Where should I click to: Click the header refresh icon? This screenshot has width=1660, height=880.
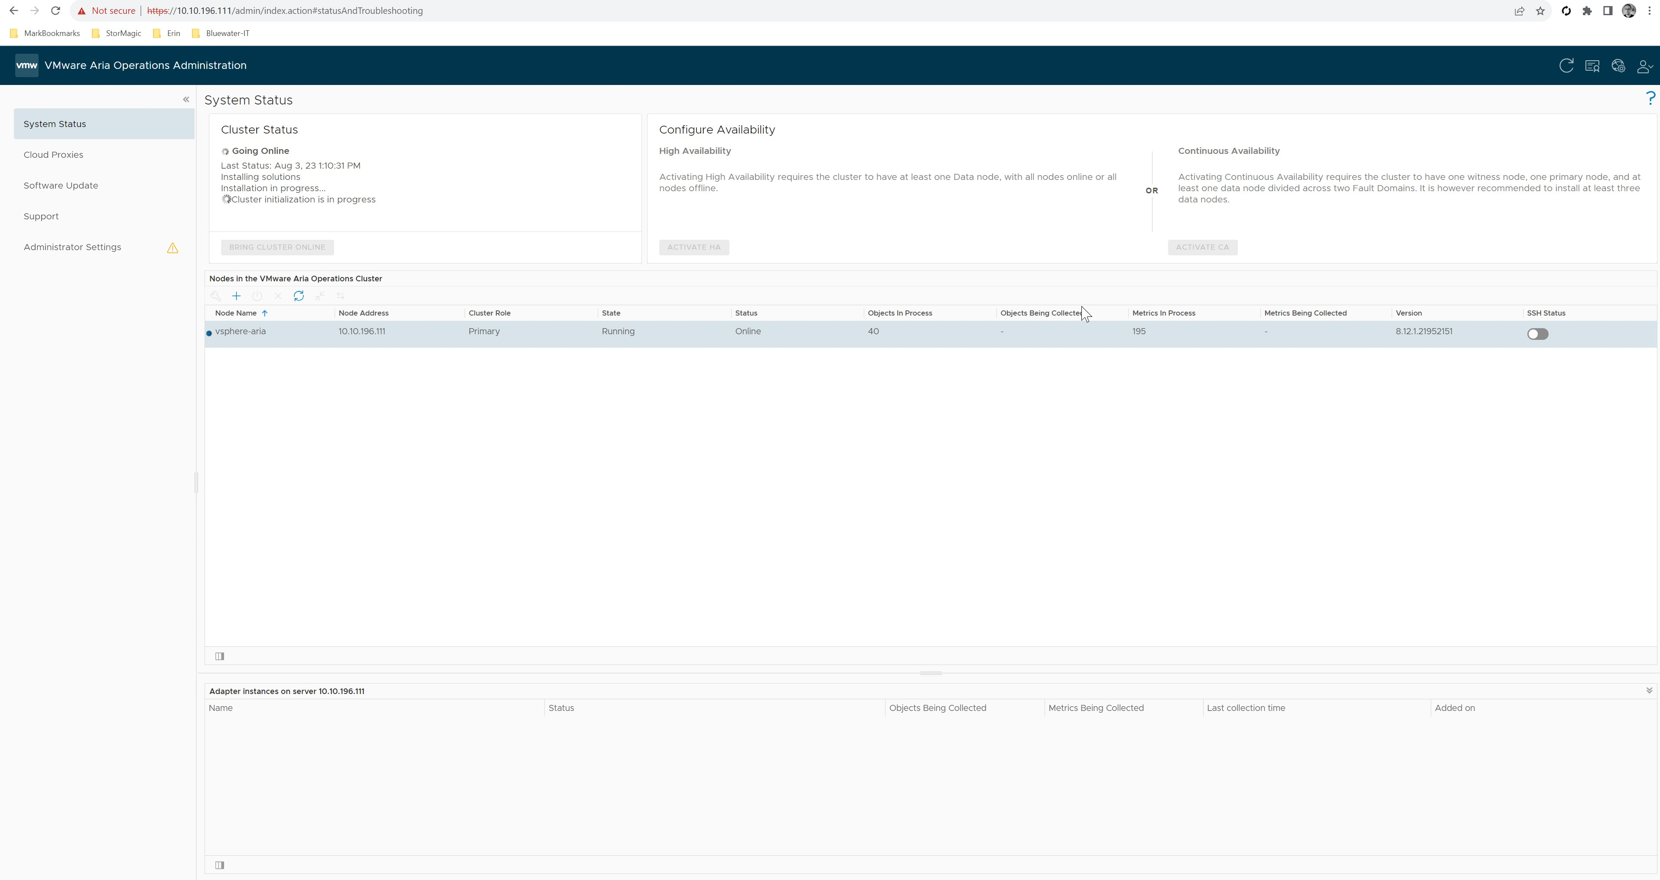coord(1566,66)
